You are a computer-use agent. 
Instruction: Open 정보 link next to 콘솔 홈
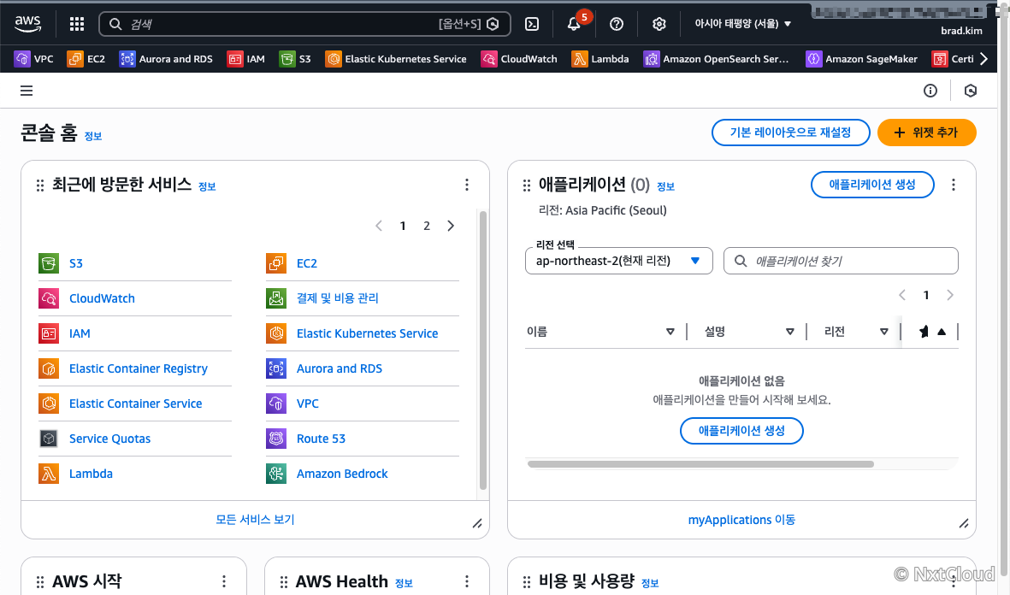tap(93, 137)
